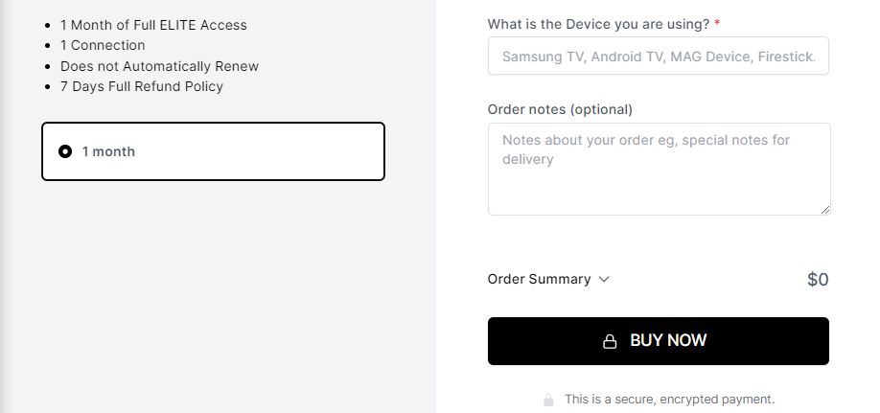
Task: Expand the Order Summary chevron arrow
Action: (604, 279)
